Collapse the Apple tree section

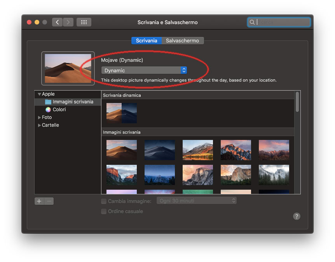tap(39, 94)
